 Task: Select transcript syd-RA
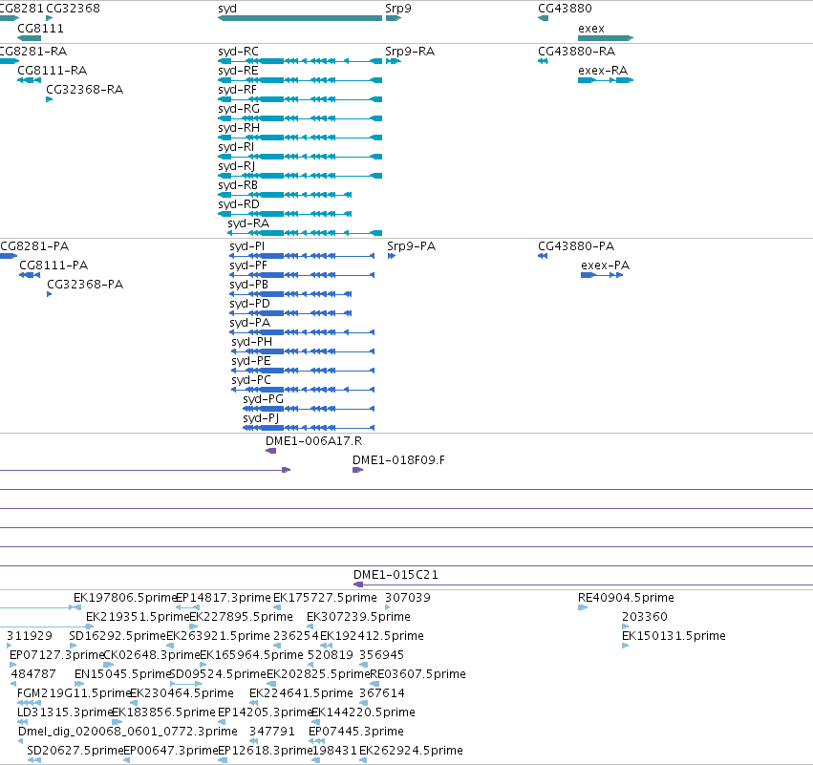coord(305,233)
